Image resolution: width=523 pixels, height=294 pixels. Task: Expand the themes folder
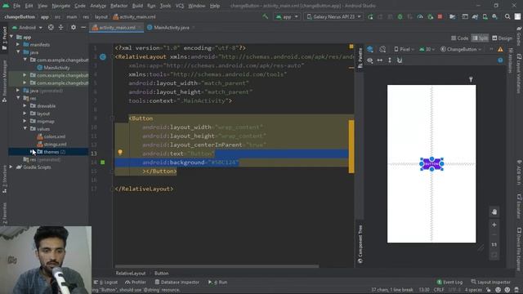(32, 152)
